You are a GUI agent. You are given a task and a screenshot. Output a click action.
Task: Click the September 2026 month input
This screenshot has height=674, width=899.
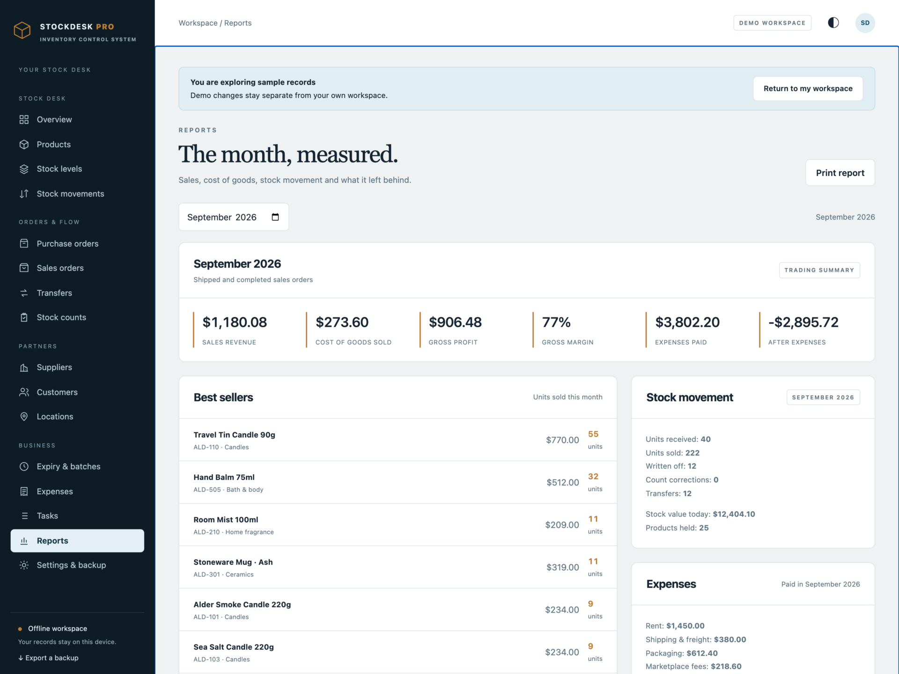coord(234,217)
